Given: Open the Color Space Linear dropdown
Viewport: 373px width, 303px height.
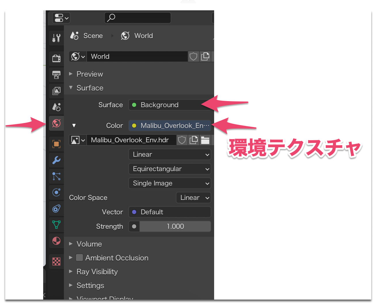Looking at the screenshot, I should (x=193, y=198).
